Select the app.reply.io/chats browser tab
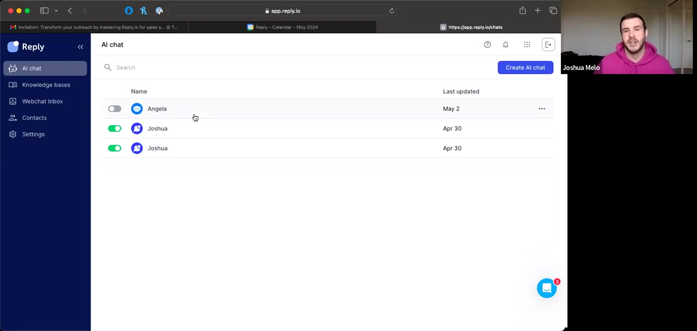 pos(471,27)
